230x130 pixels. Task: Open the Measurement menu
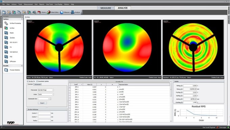[28, 4]
